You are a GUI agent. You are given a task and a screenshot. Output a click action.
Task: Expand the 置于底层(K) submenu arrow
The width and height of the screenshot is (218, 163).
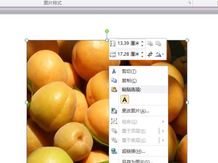163,140
